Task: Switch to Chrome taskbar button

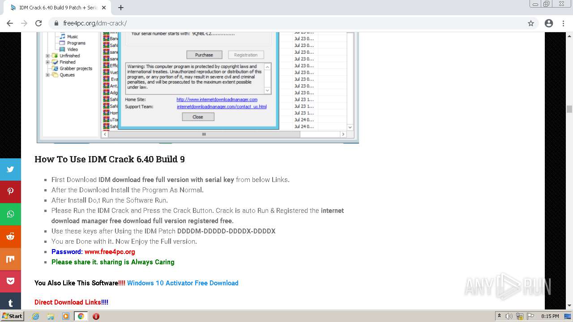Action: pyautogui.click(x=81, y=316)
